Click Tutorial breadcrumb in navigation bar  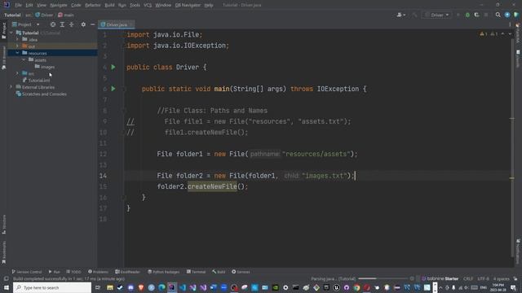[x=12, y=15]
